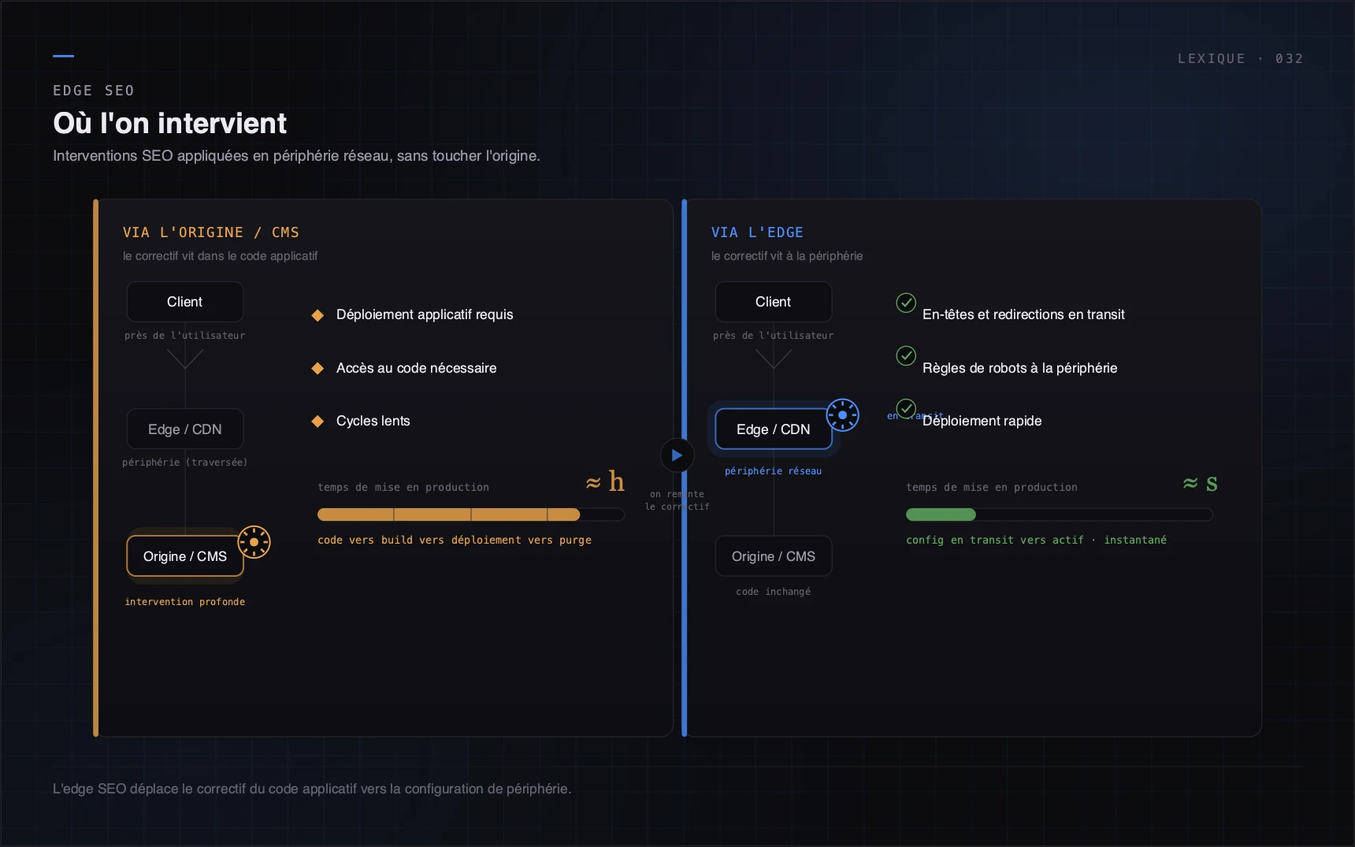Image resolution: width=1355 pixels, height=847 pixels.
Task: Click the checkmark beside Déploiement rapide
Action: pos(906,409)
